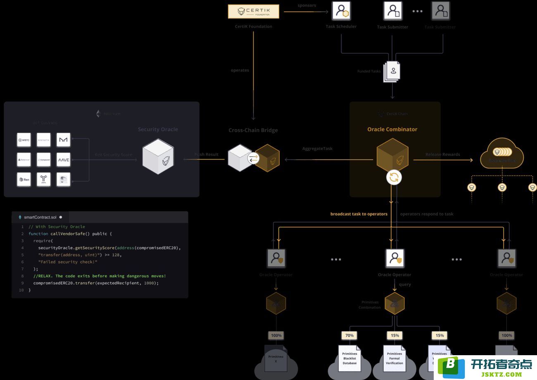
Task: Click the "Oracle Combinator" heading
Action: tap(392, 129)
